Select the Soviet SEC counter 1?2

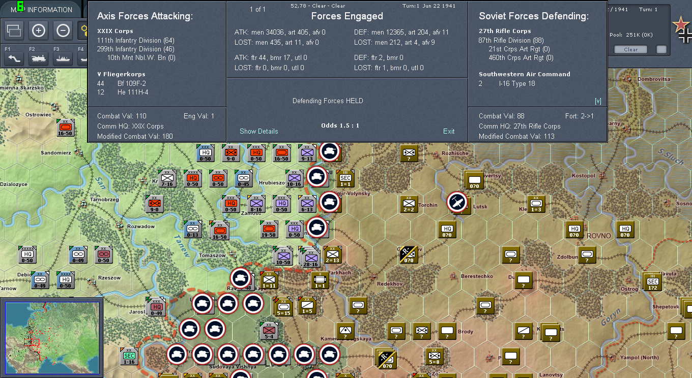click(652, 281)
